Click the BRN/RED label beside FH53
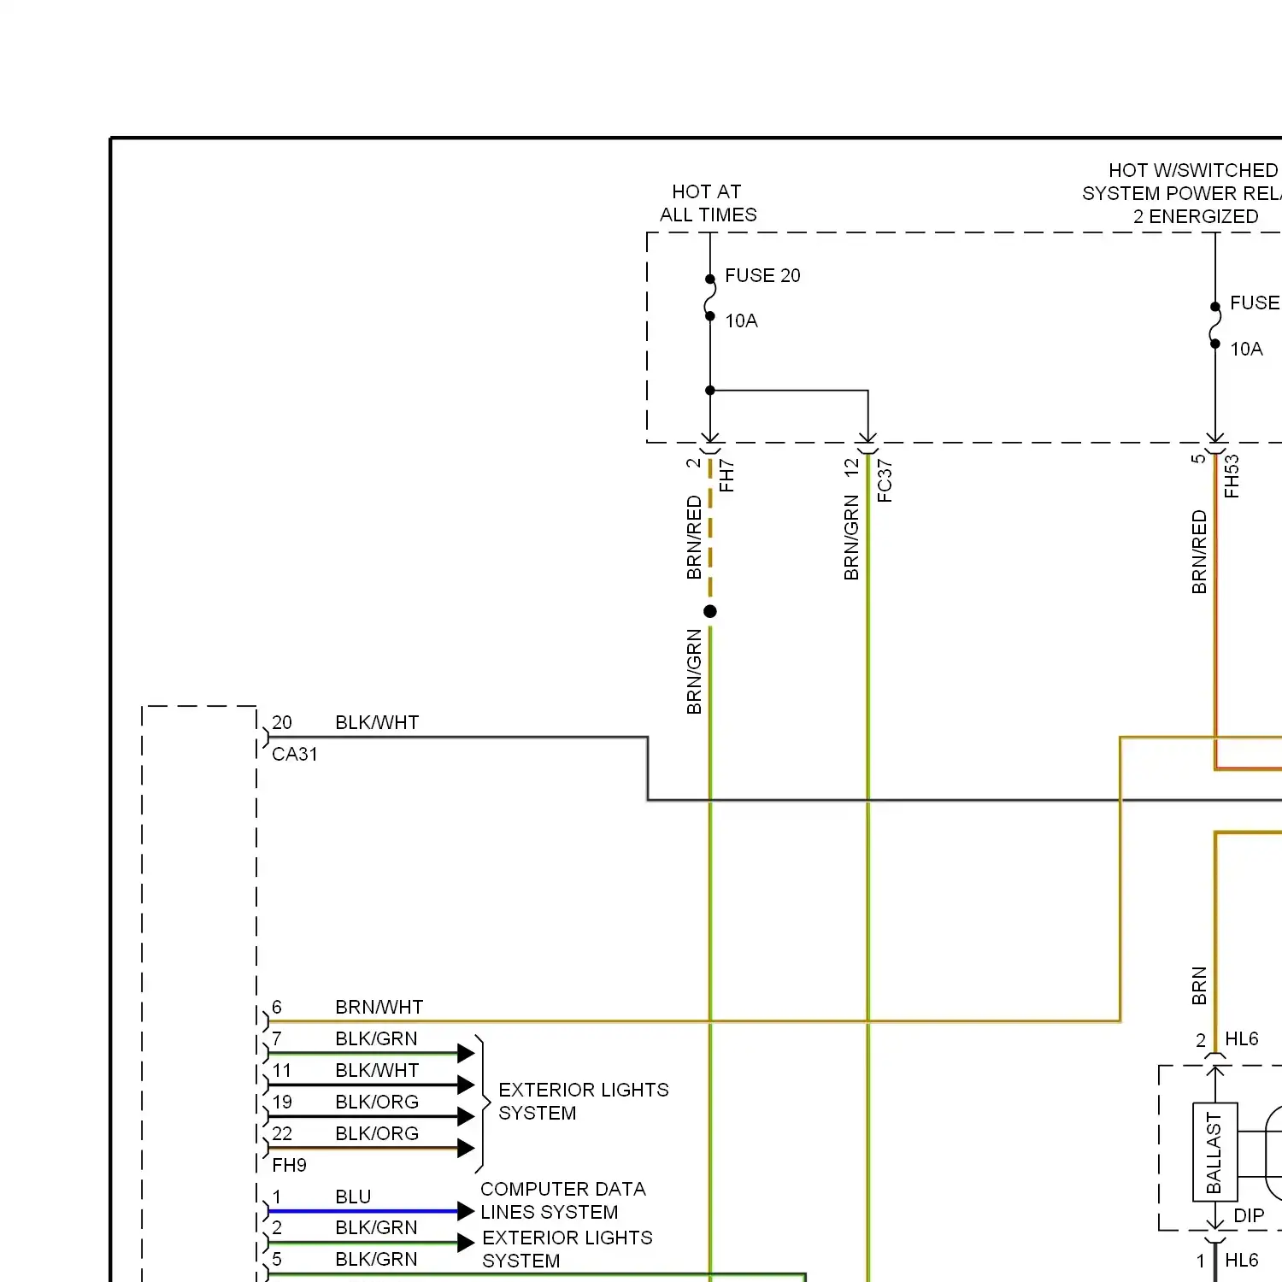1282x1282 pixels. coord(1199,552)
